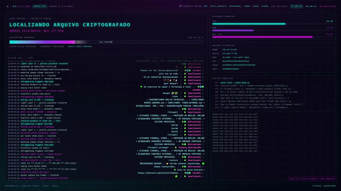Screen dimensions: 341x191
Task: Click the MARGOT.EXE badge in top bar
Action: click(39, 6)
